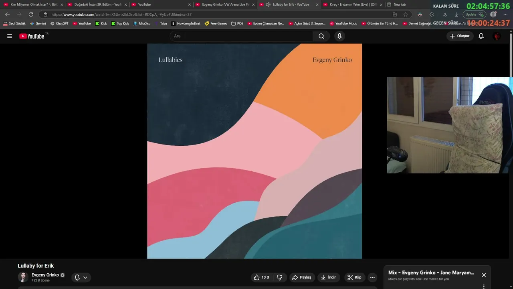513x289 pixels.
Task: Open Top Kick bookmark
Action: 120,24
